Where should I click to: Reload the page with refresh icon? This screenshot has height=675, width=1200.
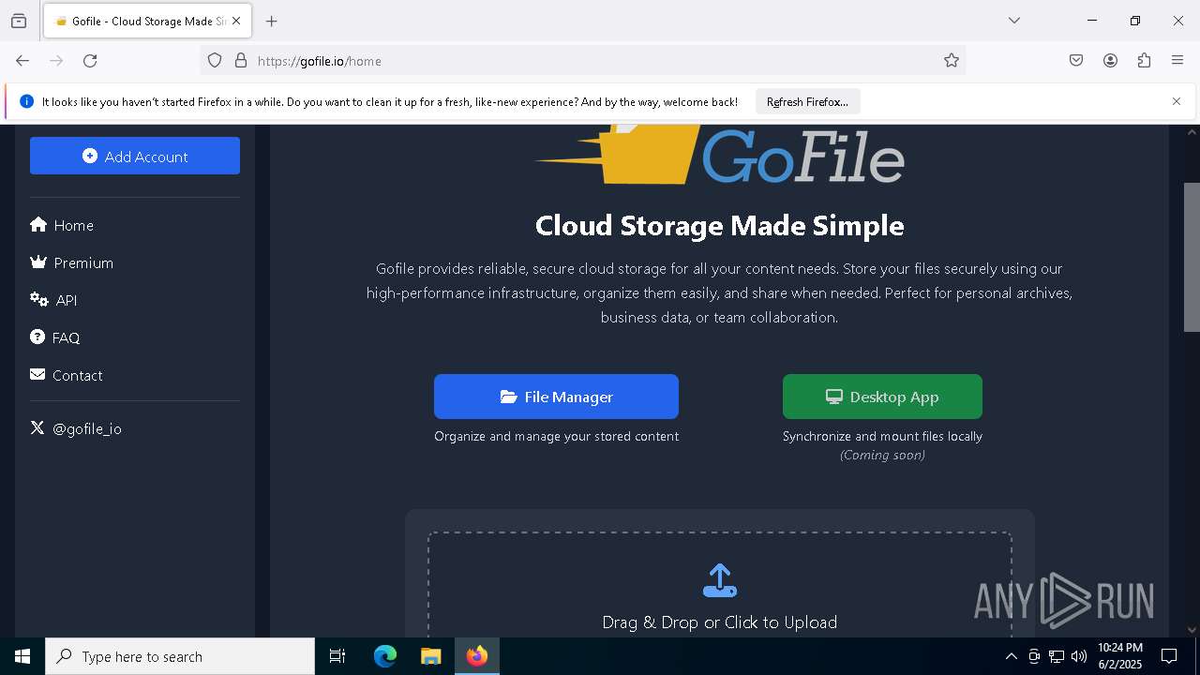click(x=90, y=61)
